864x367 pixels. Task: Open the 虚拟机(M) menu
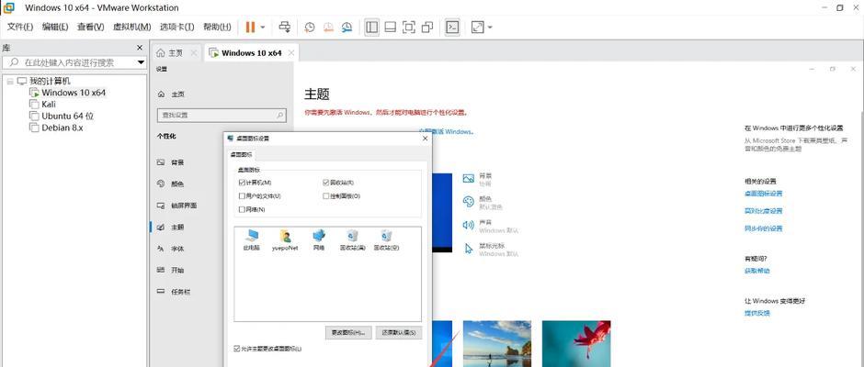131,27
